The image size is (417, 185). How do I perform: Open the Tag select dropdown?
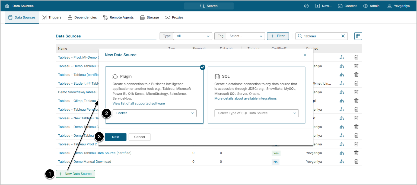[245, 36]
